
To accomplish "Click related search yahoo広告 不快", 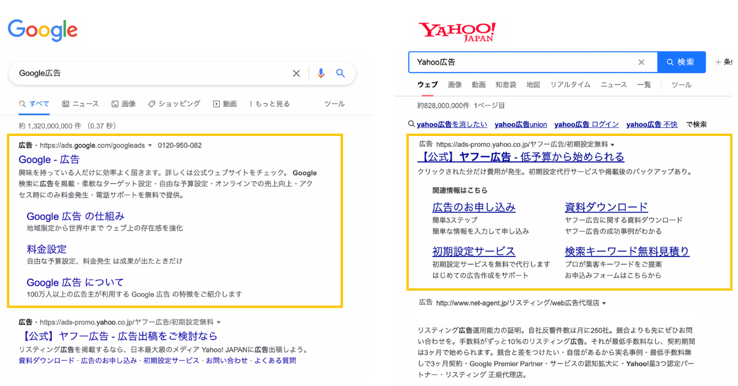I will click(652, 124).
